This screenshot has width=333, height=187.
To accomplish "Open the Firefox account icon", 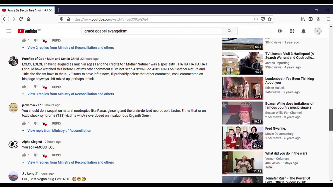I will [x=318, y=19].
